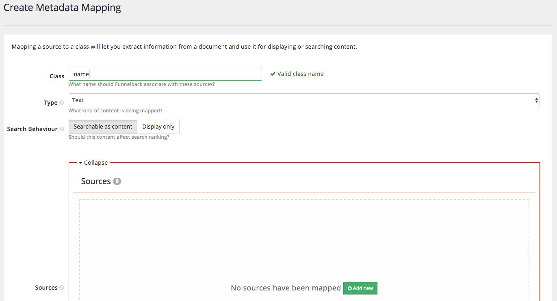
Task: Click the Search Behaviour label text
Action: pyautogui.click(x=32, y=129)
